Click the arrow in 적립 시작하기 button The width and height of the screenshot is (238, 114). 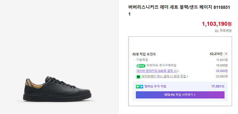pos(195,95)
